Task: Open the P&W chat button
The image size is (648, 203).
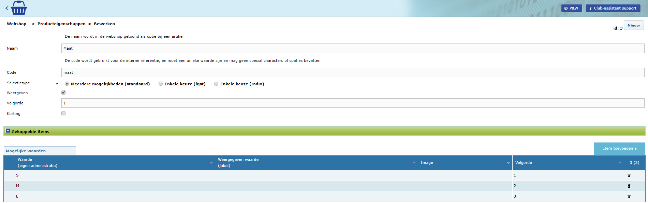Action: (571, 8)
